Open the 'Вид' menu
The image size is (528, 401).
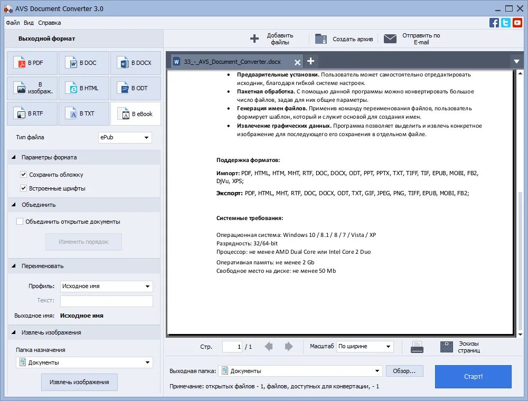pos(29,23)
